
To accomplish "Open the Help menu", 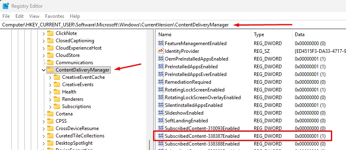I will pos(75,16).
